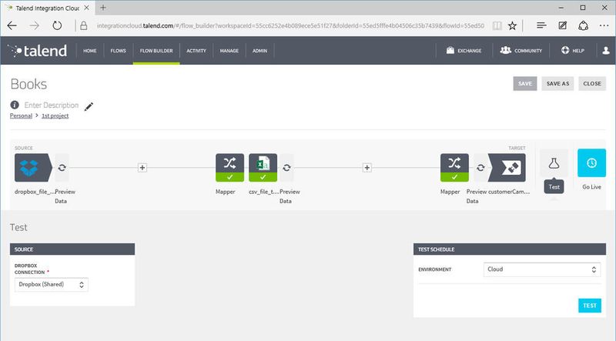The width and height of the screenshot is (616, 341).
Task: Open Environment Cloud dropdown
Action: pyautogui.click(x=542, y=269)
